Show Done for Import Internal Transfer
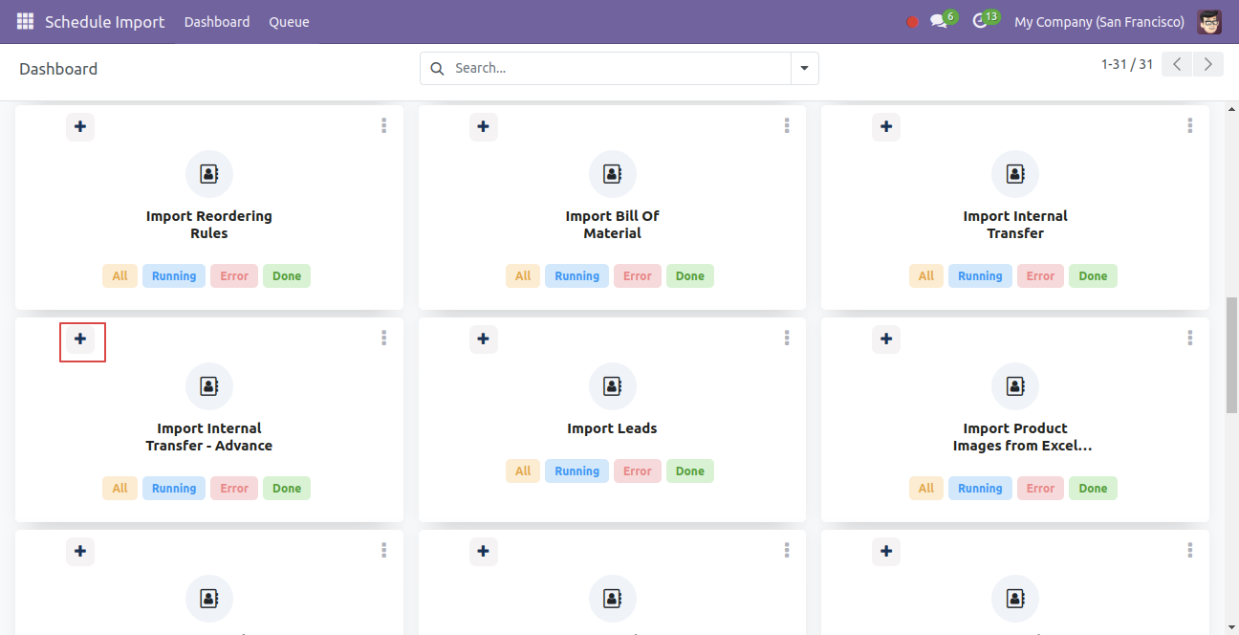This screenshot has height=635, width=1239. (x=1093, y=275)
